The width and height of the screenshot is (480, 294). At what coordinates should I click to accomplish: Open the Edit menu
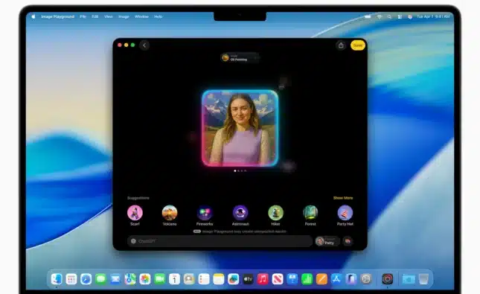pyautogui.click(x=95, y=16)
